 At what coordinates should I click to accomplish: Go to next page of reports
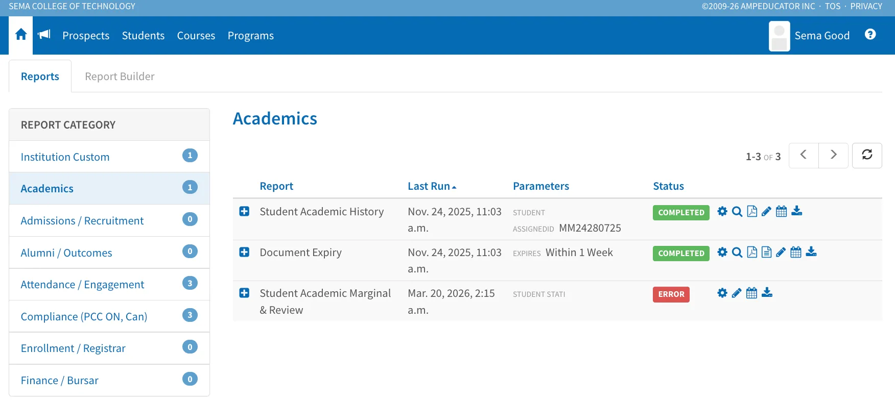click(x=833, y=155)
